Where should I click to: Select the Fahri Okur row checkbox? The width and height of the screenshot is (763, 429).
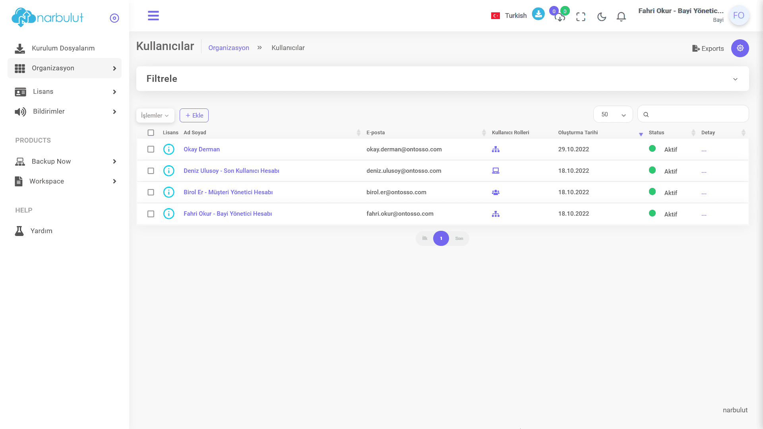click(x=151, y=214)
